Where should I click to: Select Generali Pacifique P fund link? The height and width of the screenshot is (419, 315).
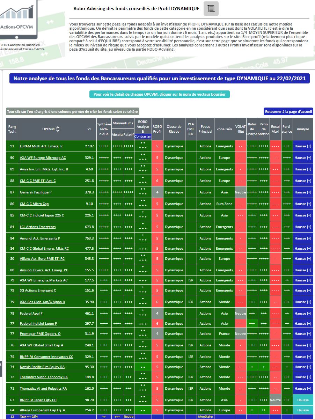pos(36,192)
